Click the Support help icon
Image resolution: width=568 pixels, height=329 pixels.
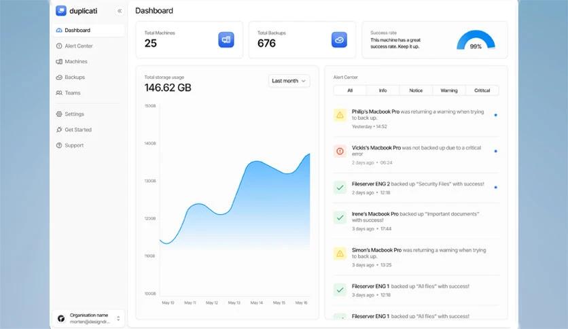59,145
